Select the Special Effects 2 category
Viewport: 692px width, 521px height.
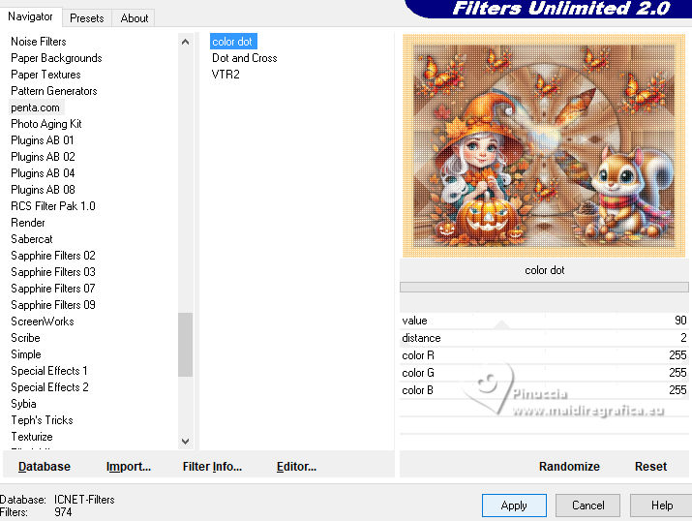pos(49,387)
